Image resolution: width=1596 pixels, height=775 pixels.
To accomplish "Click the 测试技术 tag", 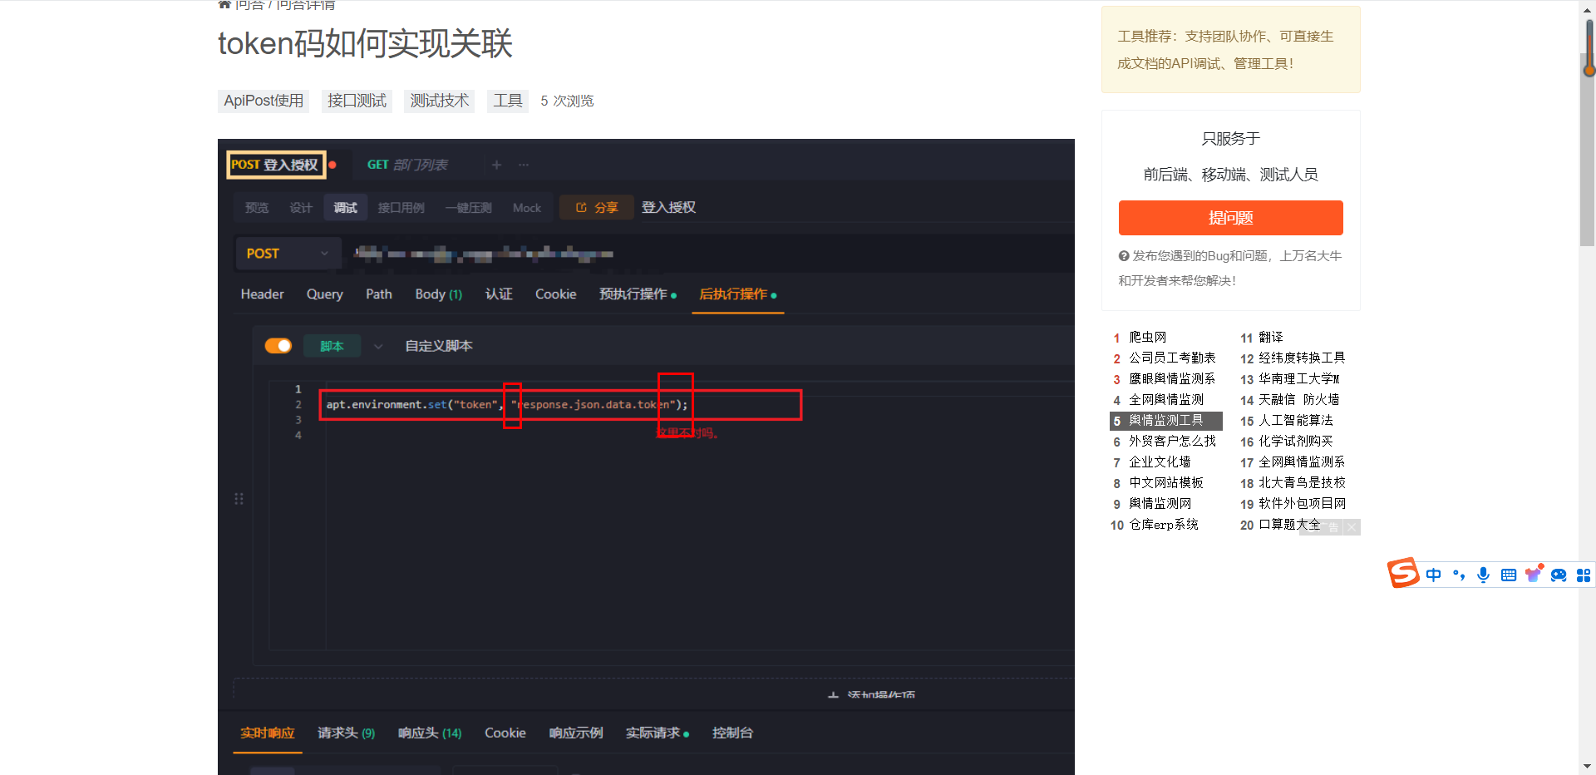I will point(439,101).
